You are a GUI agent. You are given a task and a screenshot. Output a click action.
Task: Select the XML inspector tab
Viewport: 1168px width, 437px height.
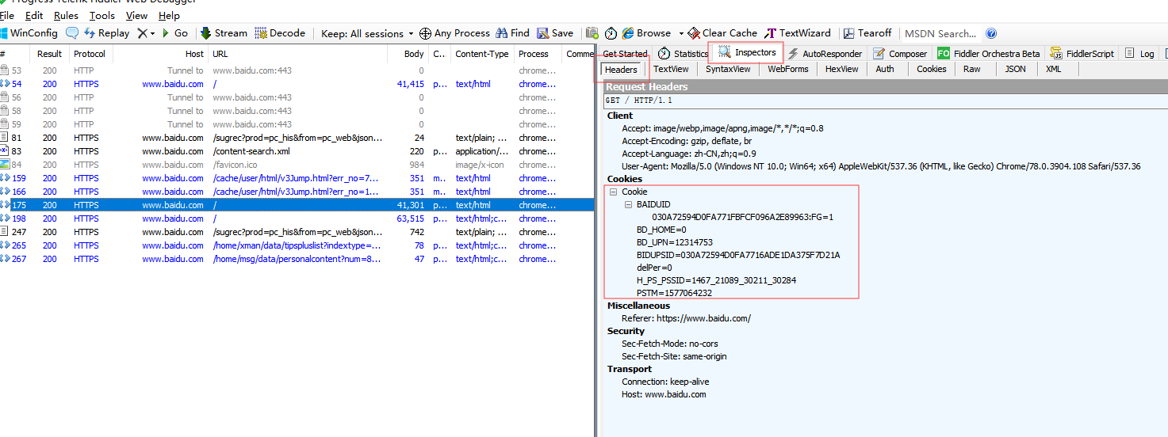click(1053, 69)
